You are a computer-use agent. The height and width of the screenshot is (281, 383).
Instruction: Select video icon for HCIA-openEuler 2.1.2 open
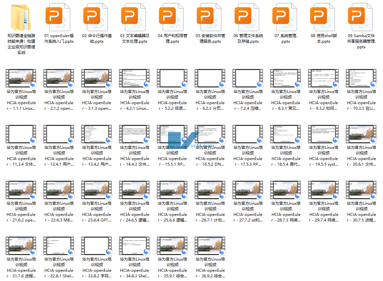click(x=59, y=78)
